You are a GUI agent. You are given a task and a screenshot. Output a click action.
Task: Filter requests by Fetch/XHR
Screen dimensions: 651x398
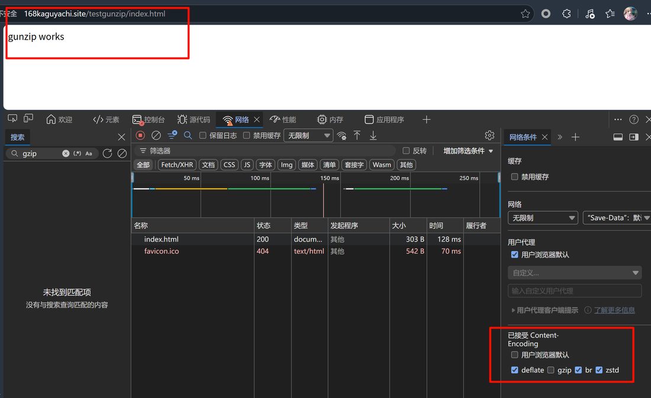[178, 165]
